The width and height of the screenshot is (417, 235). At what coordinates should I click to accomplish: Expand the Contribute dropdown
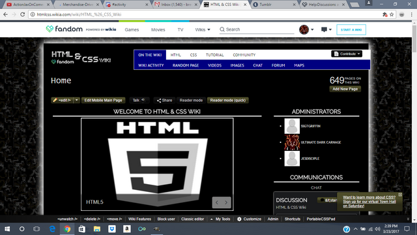click(347, 54)
